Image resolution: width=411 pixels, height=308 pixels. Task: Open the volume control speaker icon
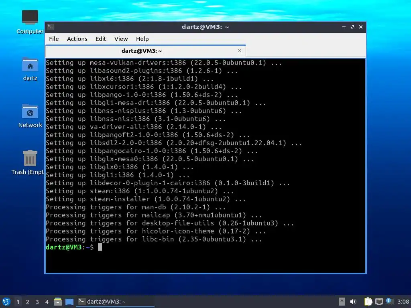(353, 302)
